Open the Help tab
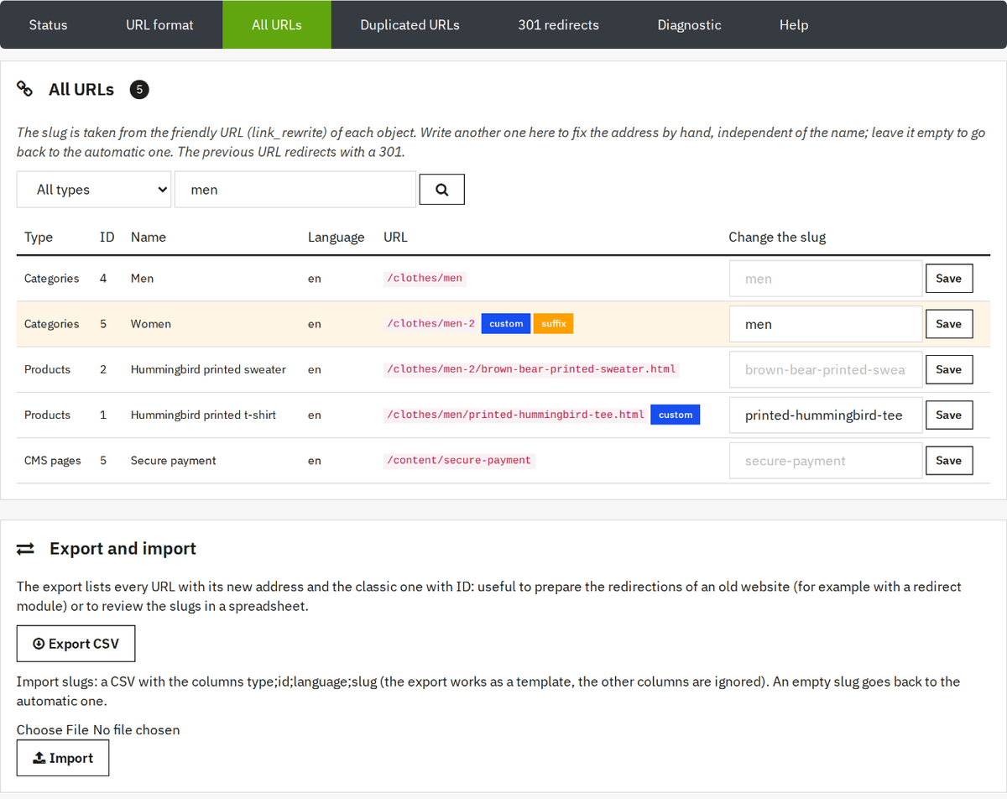Image resolution: width=1007 pixels, height=799 pixels. click(x=794, y=24)
